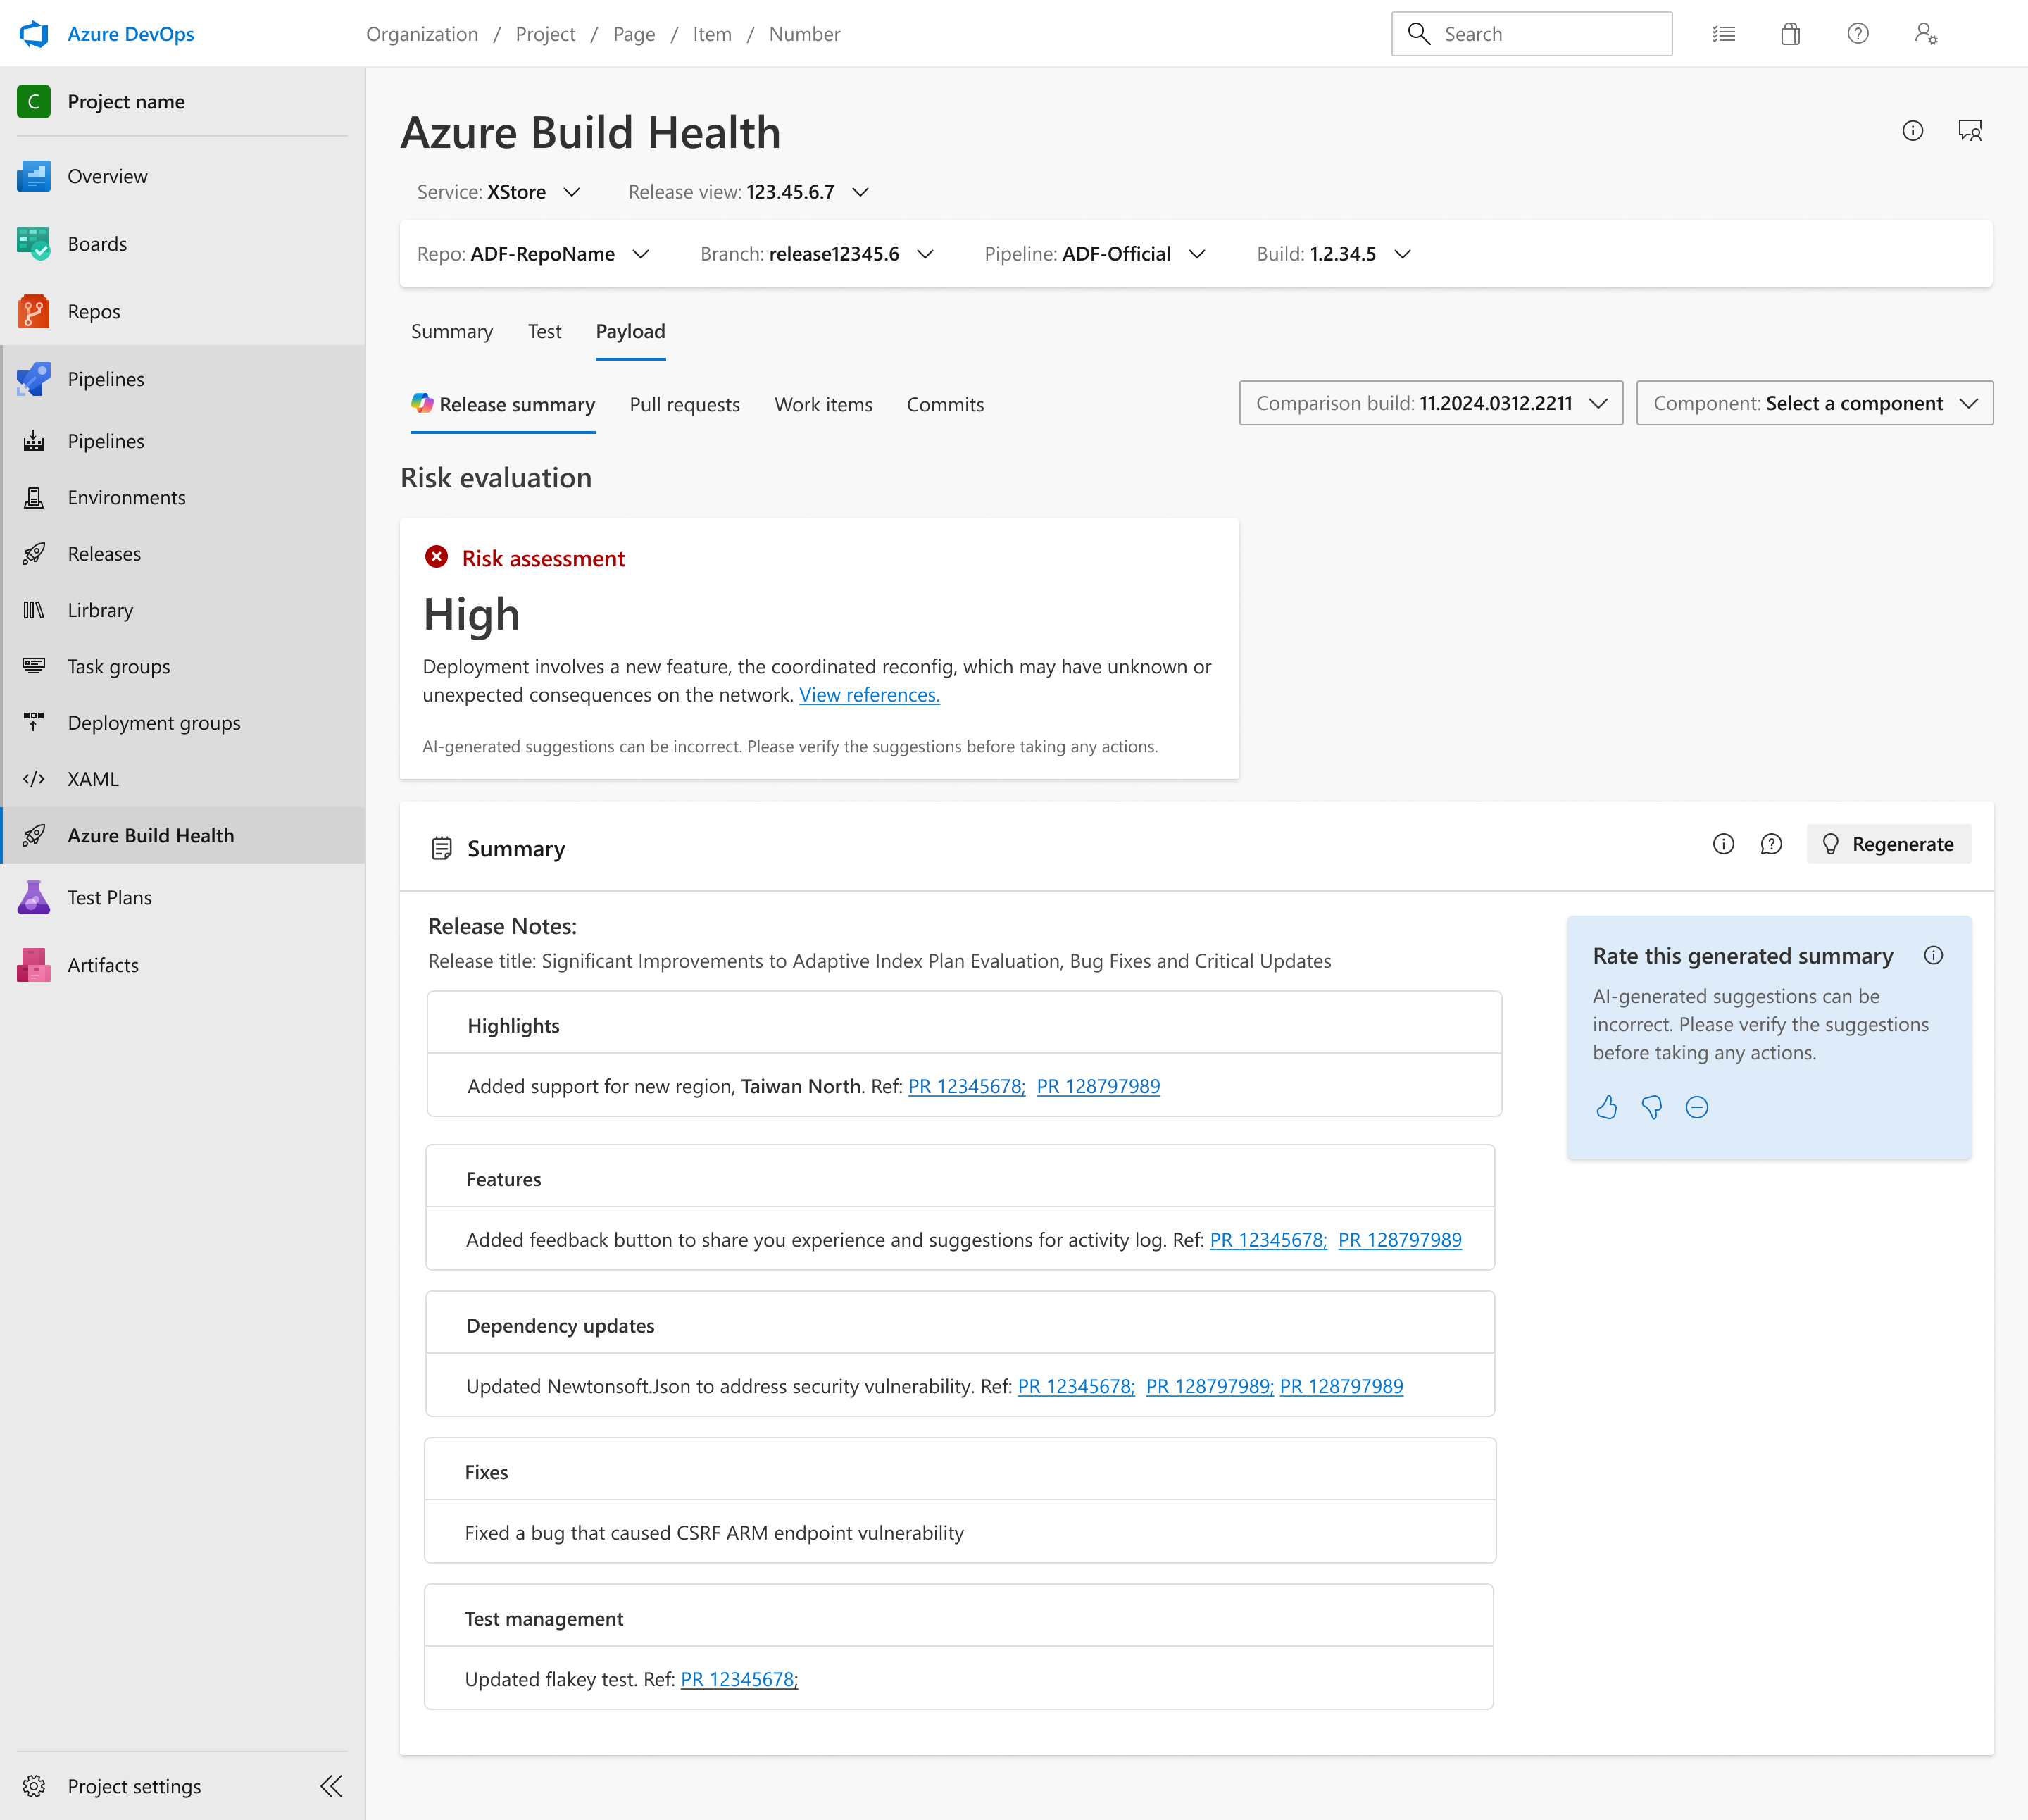Open PR 12345678 link in Highlights
The height and width of the screenshot is (1820, 2028).
coord(967,1087)
